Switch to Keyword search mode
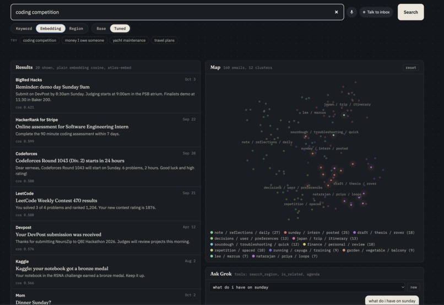Screen dimensions: 444x305 [24, 28]
